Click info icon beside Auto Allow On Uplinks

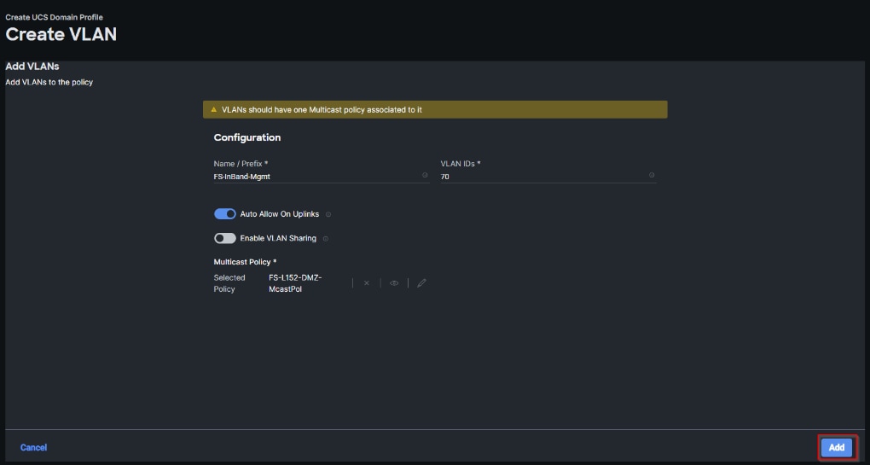click(x=328, y=214)
